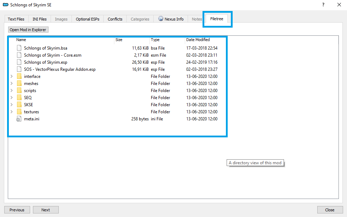347x217 pixels.
Task: Close the Schlongs of Skyrim SE window
Action: (x=339, y=5)
